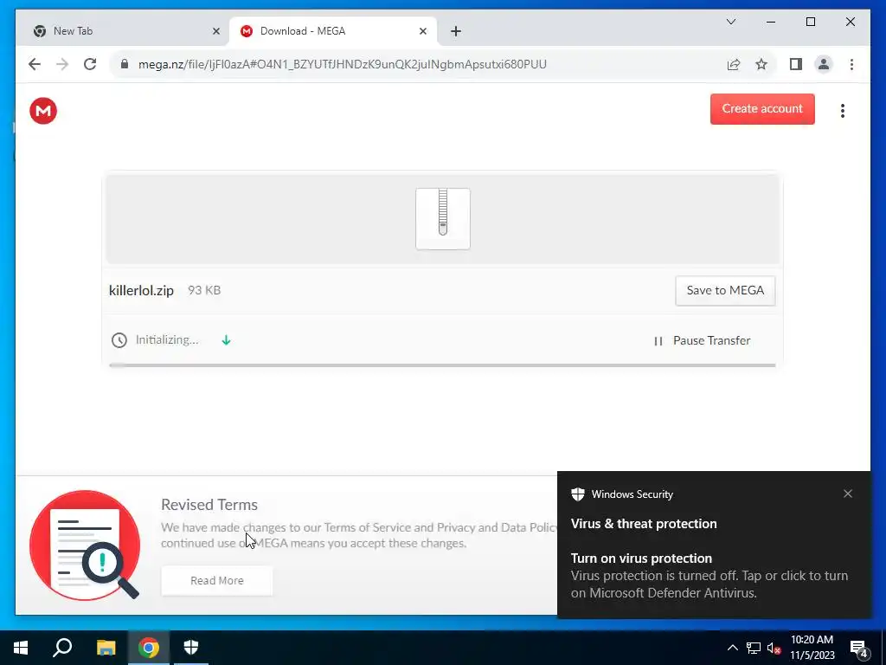Save the file to MEGA

tap(725, 291)
